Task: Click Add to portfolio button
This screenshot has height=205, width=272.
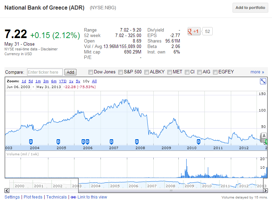Action: tap(250, 8)
